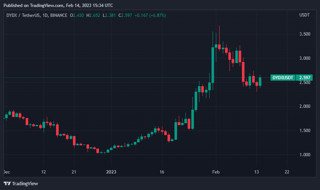Click the 3.500 price axis label
This screenshot has width=320, height=190.
point(305,34)
